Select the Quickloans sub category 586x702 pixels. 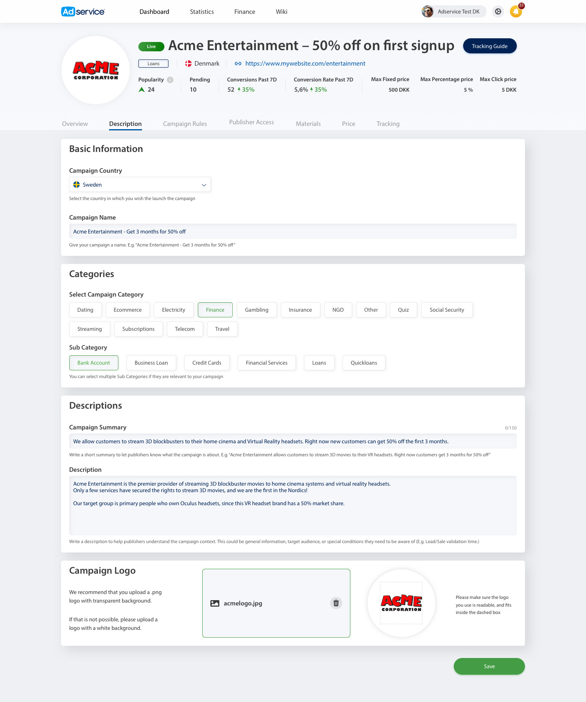pyautogui.click(x=364, y=363)
